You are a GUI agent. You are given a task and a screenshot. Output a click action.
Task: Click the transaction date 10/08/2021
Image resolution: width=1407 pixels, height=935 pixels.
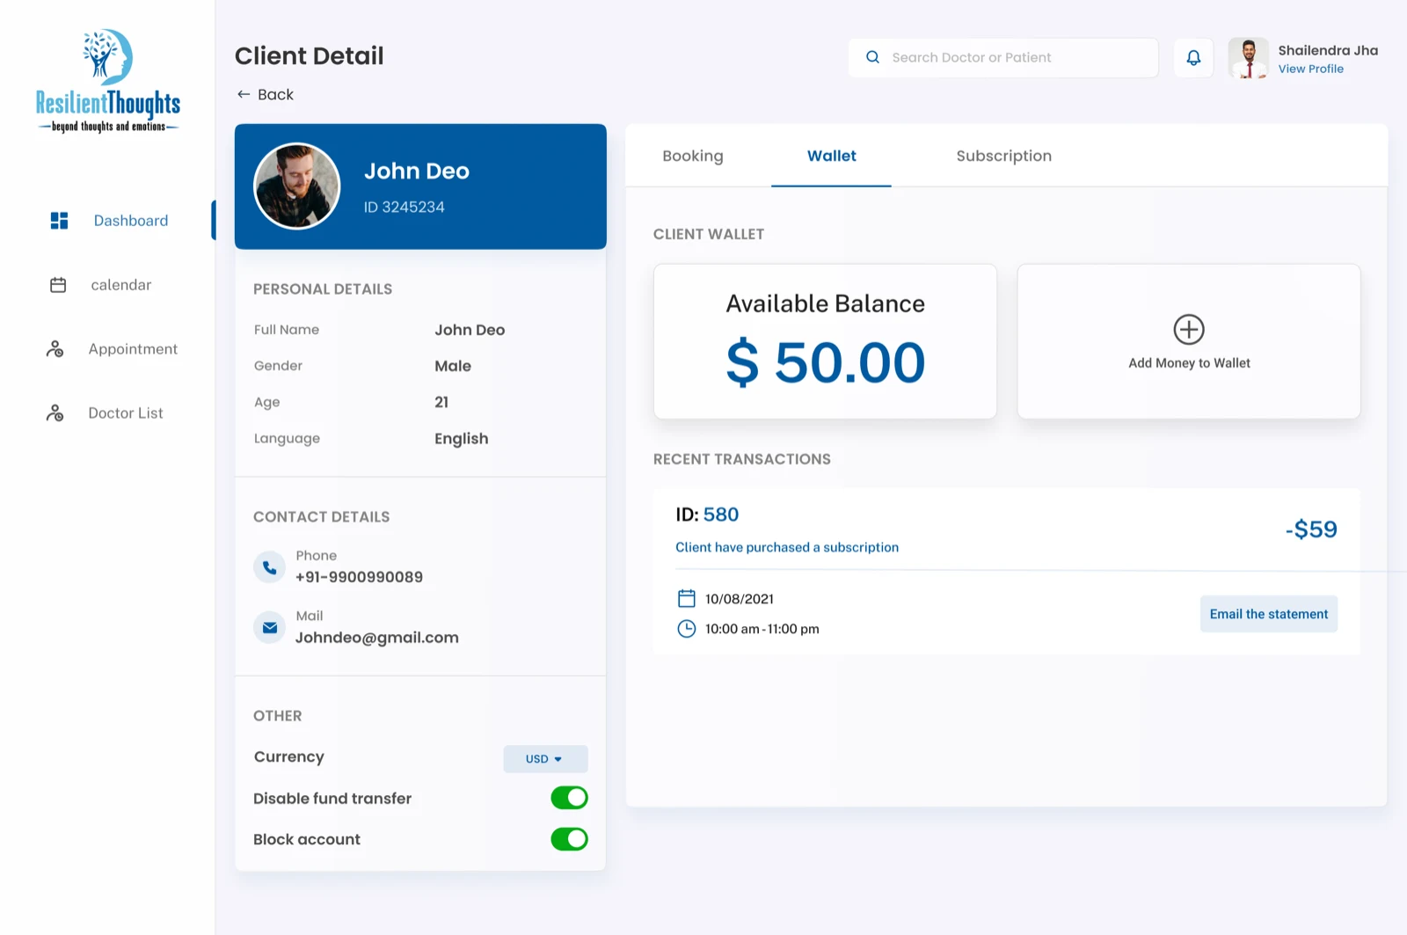[x=740, y=599]
